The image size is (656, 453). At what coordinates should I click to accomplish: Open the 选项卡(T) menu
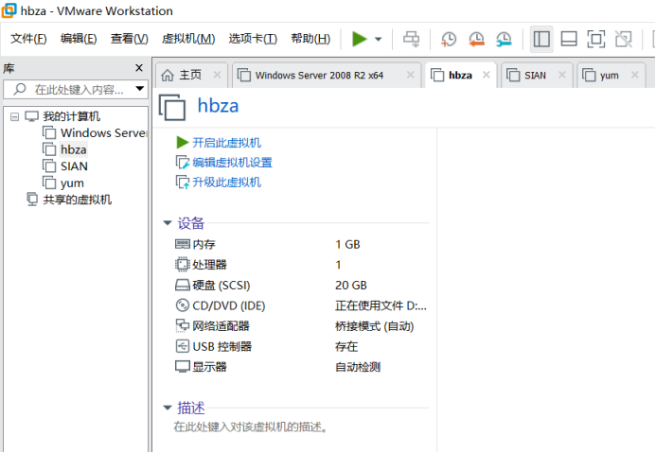[x=253, y=39]
